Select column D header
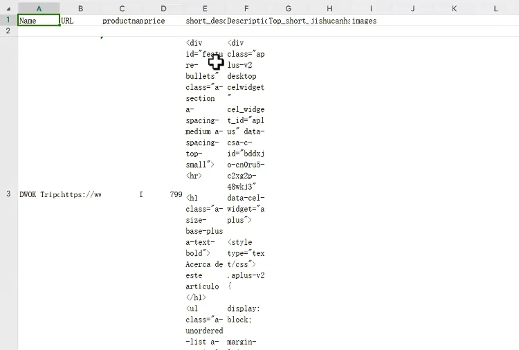The image size is (519, 350). tap(163, 8)
